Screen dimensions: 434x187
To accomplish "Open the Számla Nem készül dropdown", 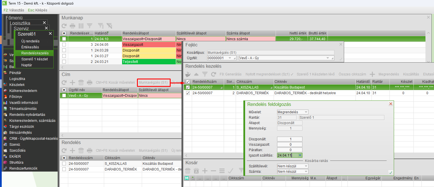I will (306, 172).
